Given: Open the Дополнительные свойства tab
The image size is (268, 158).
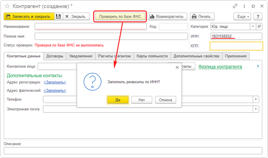Looking at the screenshot, I should [197, 56].
